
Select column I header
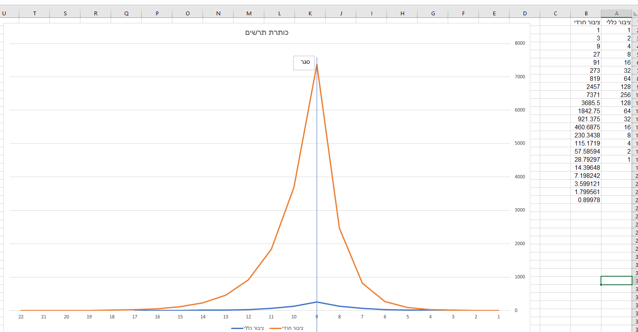[372, 13]
